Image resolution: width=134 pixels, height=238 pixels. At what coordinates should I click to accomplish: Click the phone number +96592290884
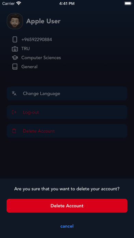coord(37,40)
